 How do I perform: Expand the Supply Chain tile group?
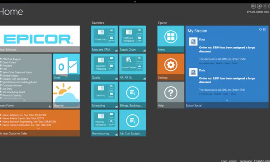(x=144, y=51)
